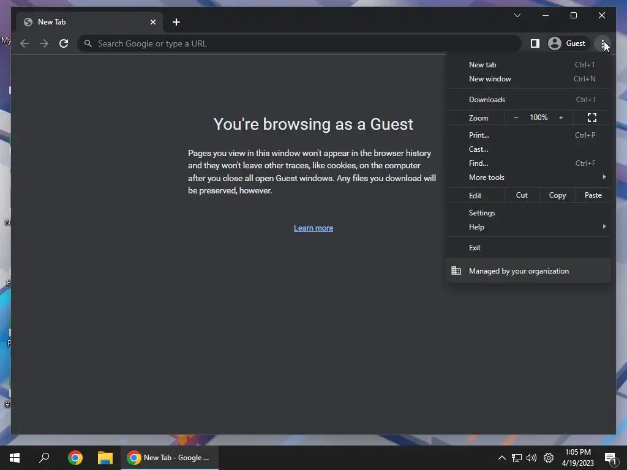Toggle fullscreen mode icon in Zoom row

(x=592, y=117)
